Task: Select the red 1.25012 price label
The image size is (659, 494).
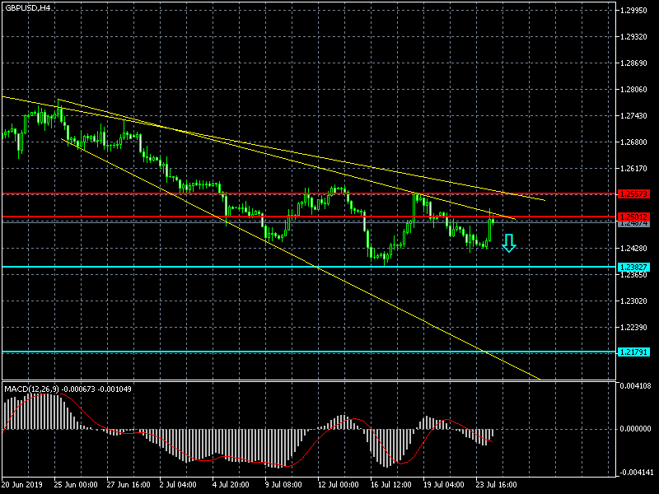Action: (633, 217)
